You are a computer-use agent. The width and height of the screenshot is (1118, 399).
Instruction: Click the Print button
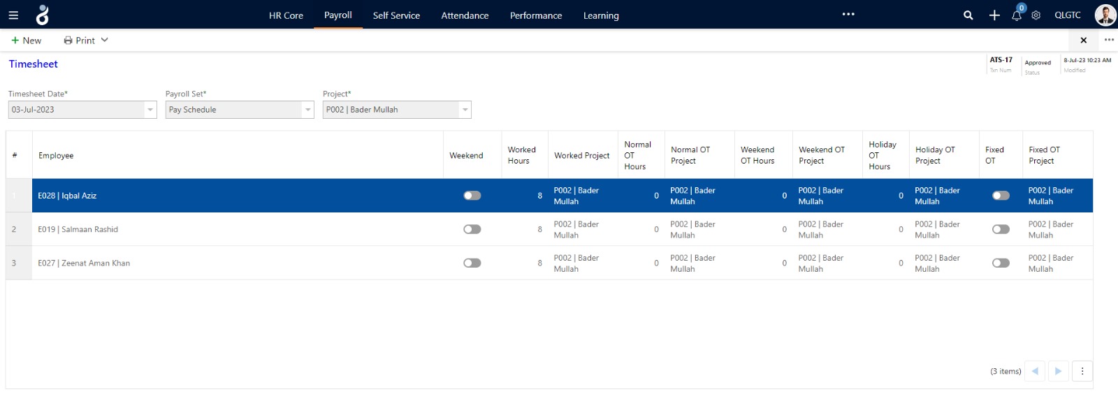coord(80,41)
